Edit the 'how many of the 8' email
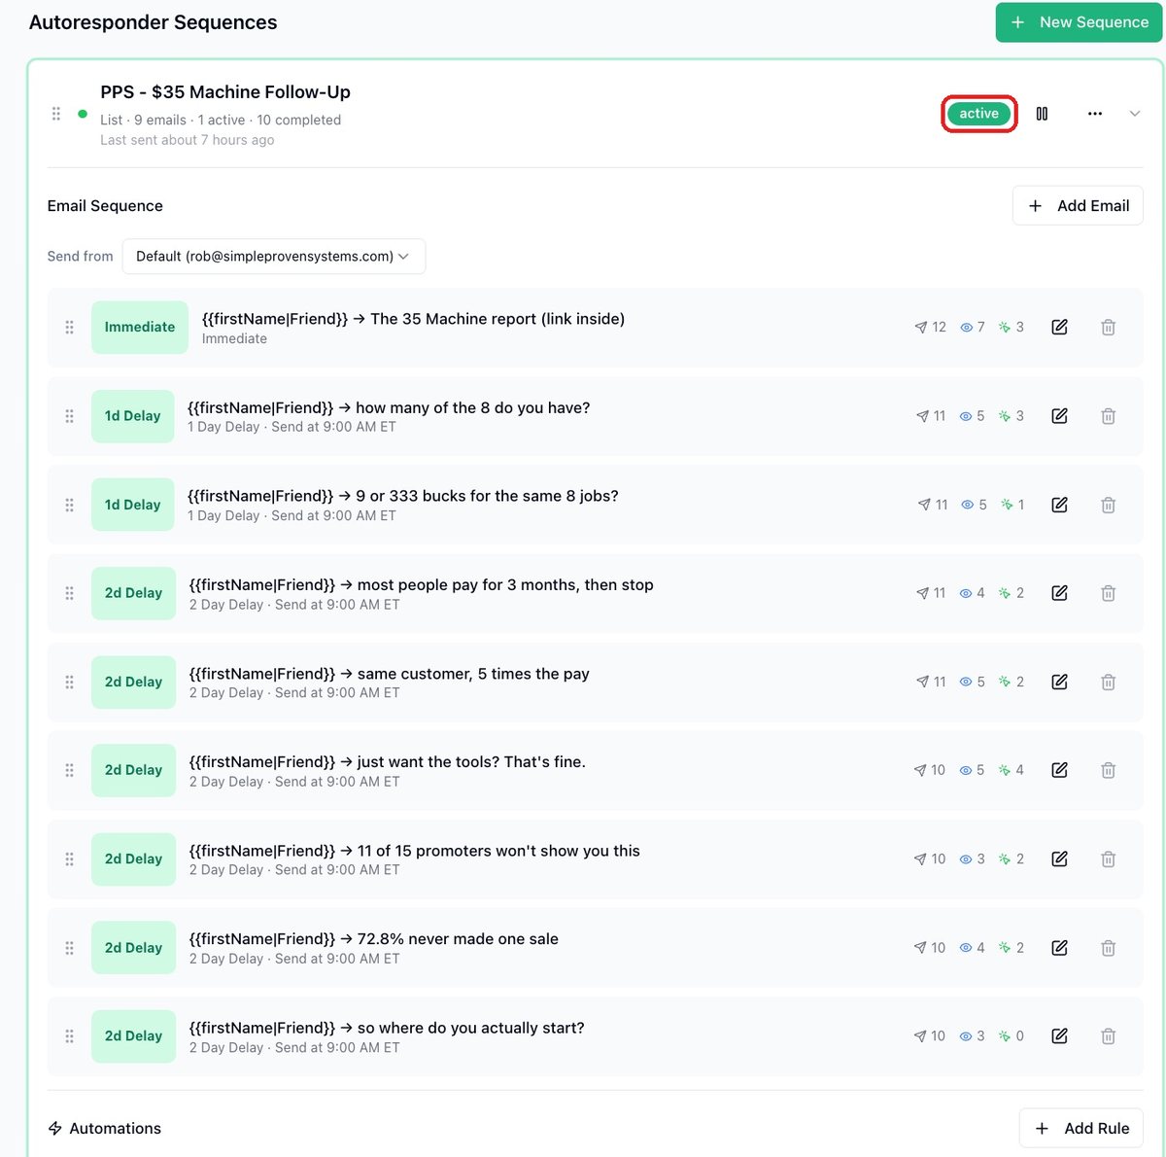 coord(1060,416)
